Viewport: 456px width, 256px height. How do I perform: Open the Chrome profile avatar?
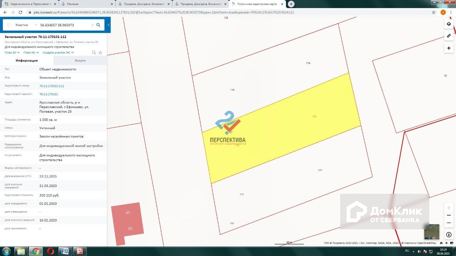(x=443, y=12)
